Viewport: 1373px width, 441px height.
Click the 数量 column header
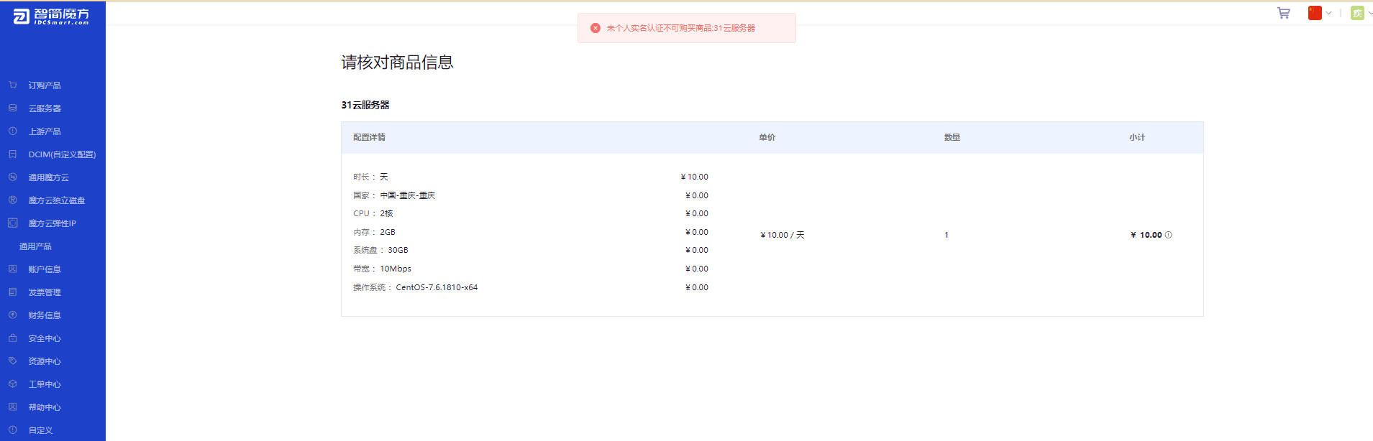(952, 137)
